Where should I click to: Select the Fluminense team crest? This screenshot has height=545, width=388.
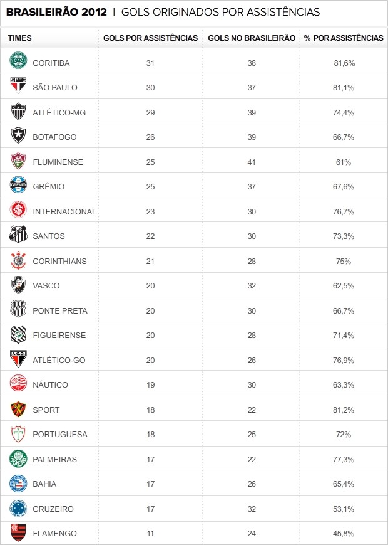tap(18, 161)
